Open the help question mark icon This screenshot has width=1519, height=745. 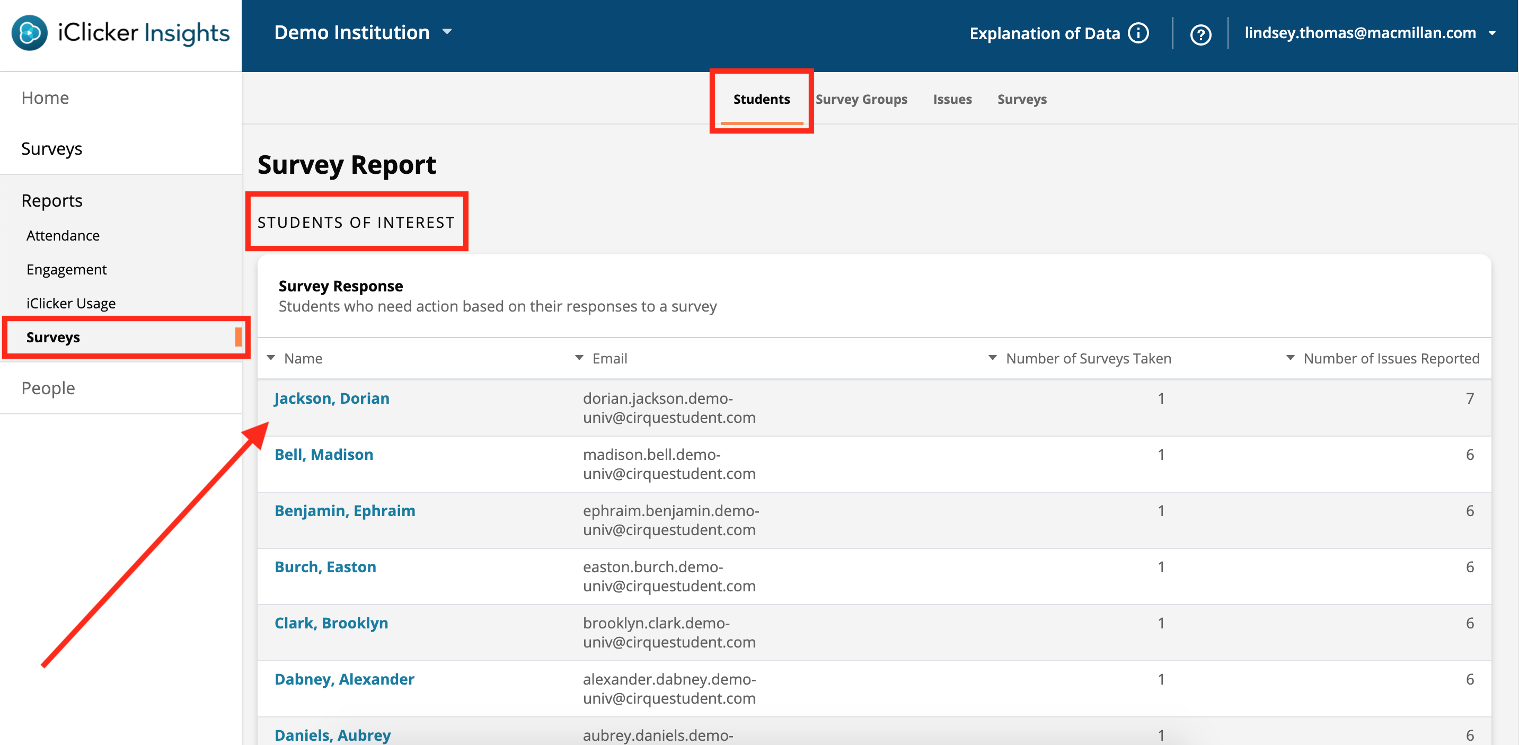pyautogui.click(x=1202, y=33)
